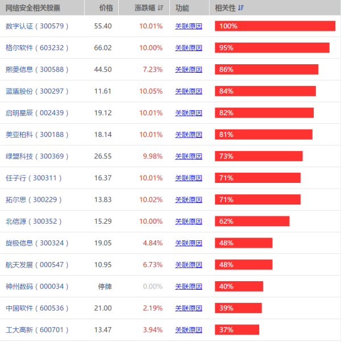The width and height of the screenshot is (341, 342).
Task: Click the 37% correlation bar
Action: point(237,330)
